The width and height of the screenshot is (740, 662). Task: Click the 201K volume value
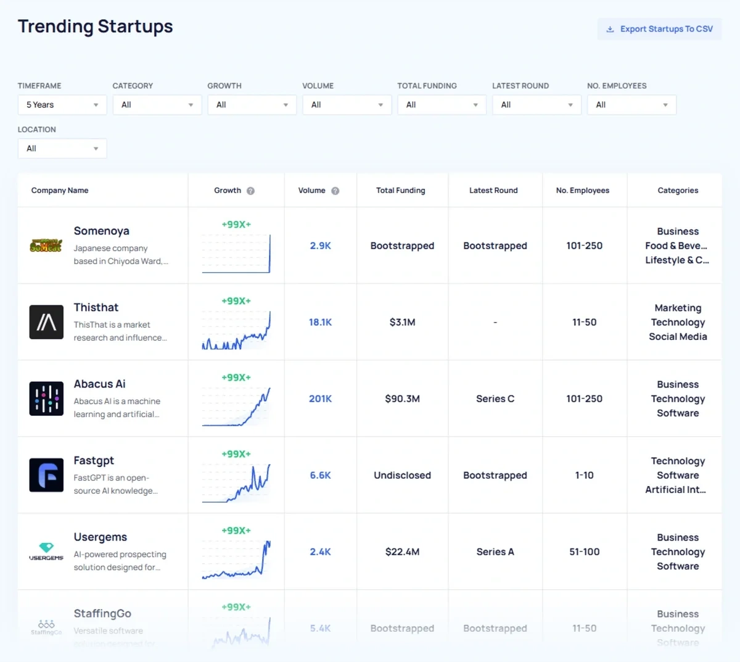(321, 399)
